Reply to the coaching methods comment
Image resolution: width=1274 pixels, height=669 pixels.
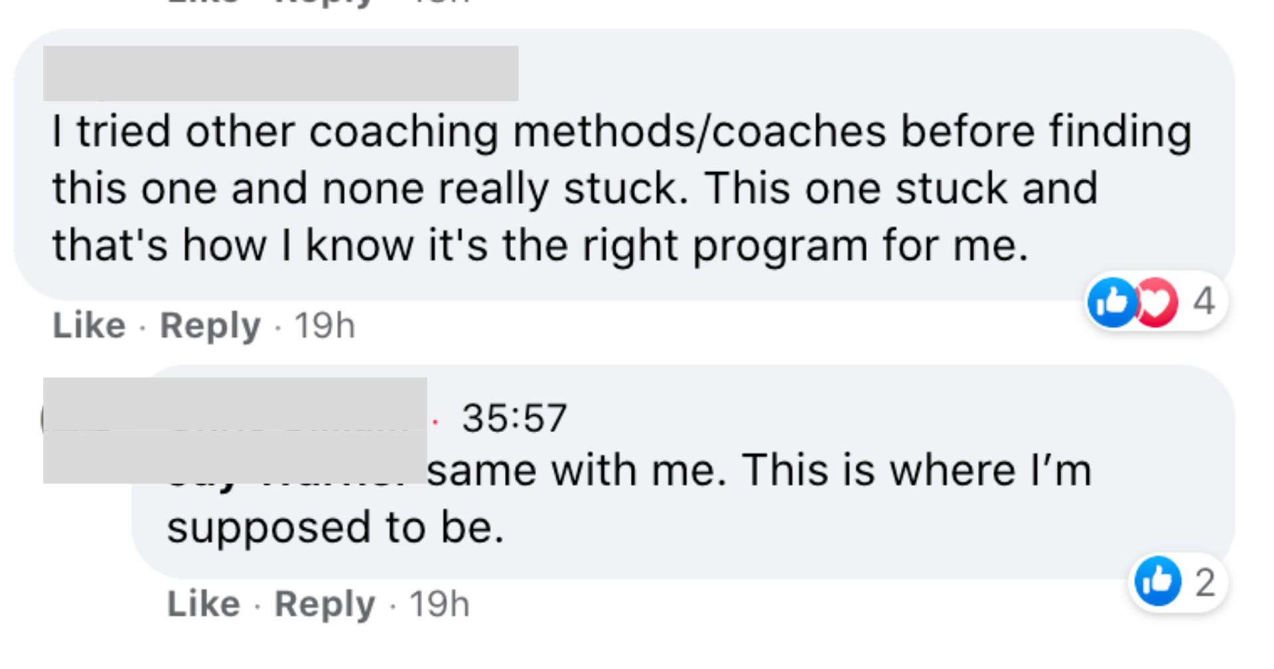pos(210,325)
